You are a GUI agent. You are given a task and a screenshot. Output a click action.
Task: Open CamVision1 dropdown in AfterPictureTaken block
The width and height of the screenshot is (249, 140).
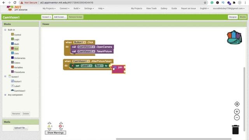pos(81,61)
